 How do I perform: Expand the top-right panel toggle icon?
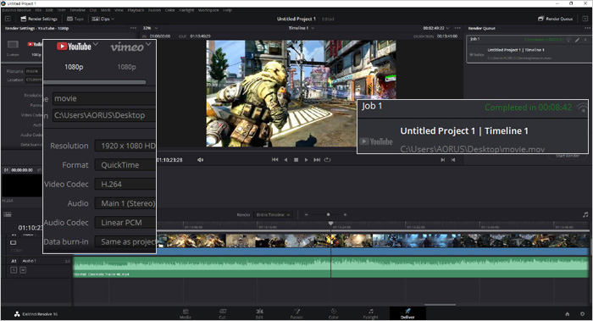[585, 19]
